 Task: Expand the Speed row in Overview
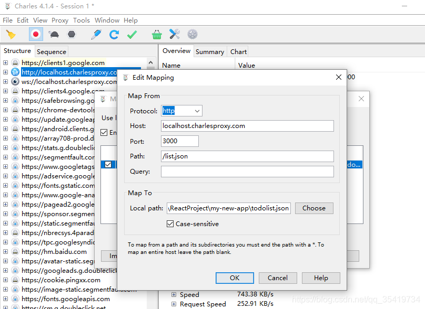174,295
